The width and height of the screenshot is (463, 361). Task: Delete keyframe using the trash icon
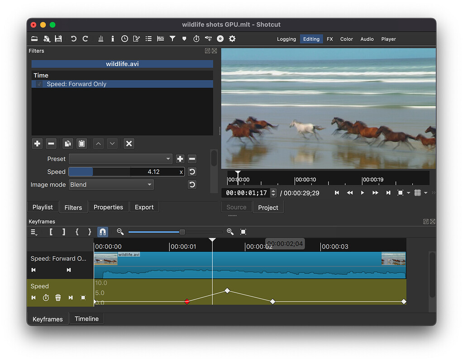(58, 298)
